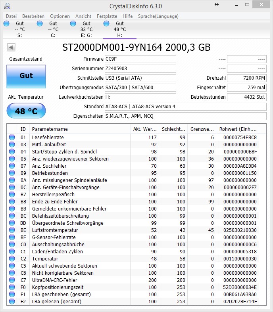Click status orb for G-Sensor-Fehlerrate row
273x312 pixels.
point(12,237)
